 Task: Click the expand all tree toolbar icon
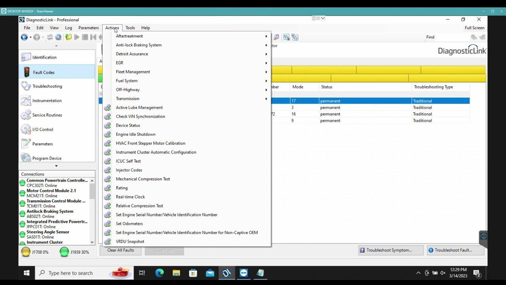point(287,37)
